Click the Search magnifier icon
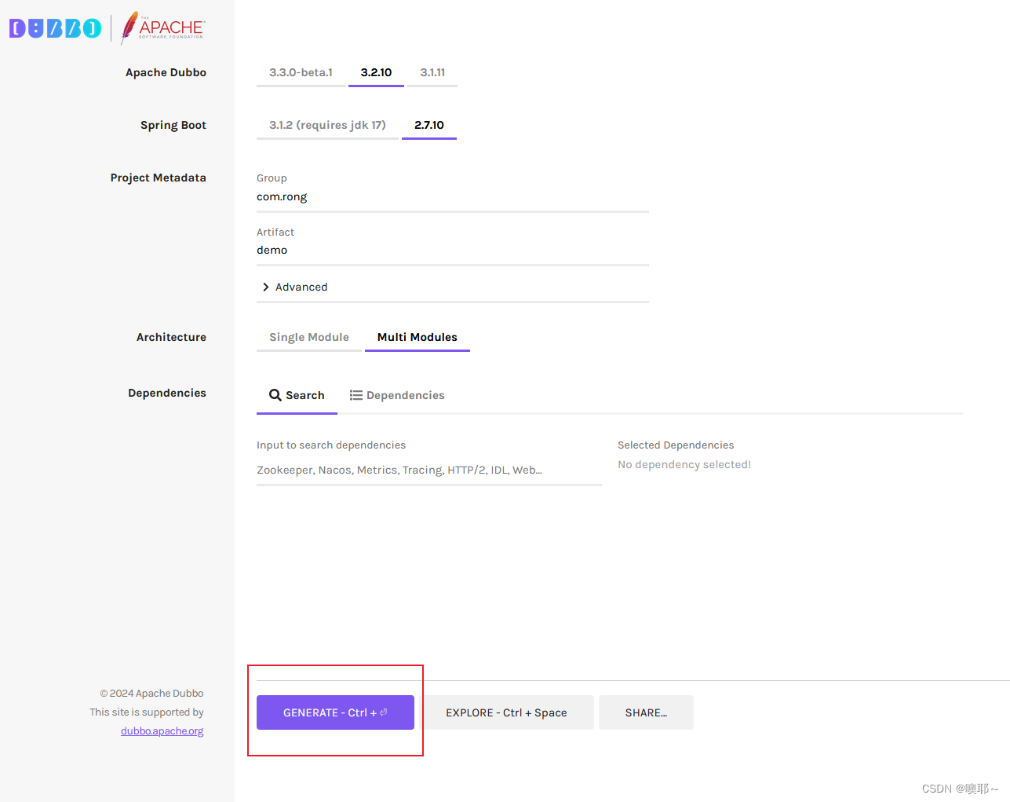Viewport: 1010px width, 802px height. [x=275, y=395]
